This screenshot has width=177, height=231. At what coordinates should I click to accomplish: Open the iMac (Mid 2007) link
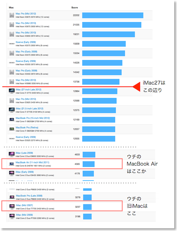point(24,205)
